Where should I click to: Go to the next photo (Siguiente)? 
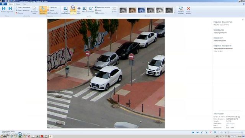(x=10, y=10)
